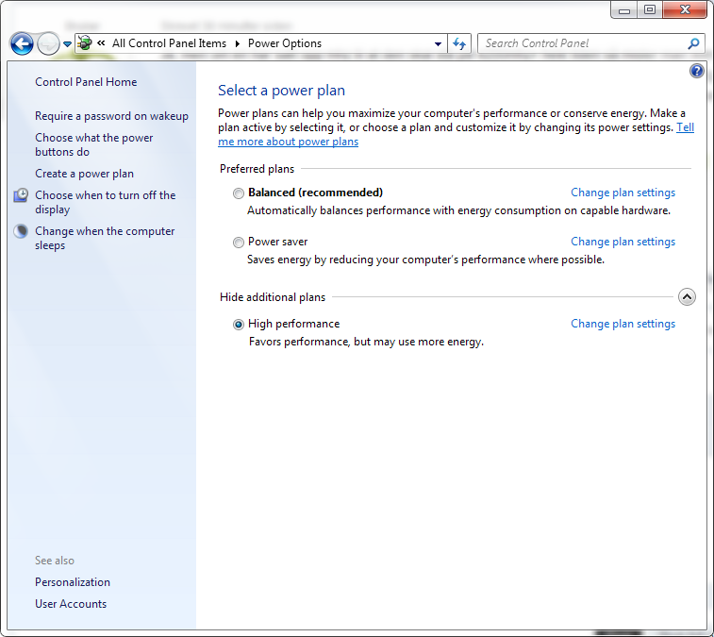Click the Refresh button next to address bar
Image resolution: width=714 pixels, height=637 pixels.
coord(459,43)
